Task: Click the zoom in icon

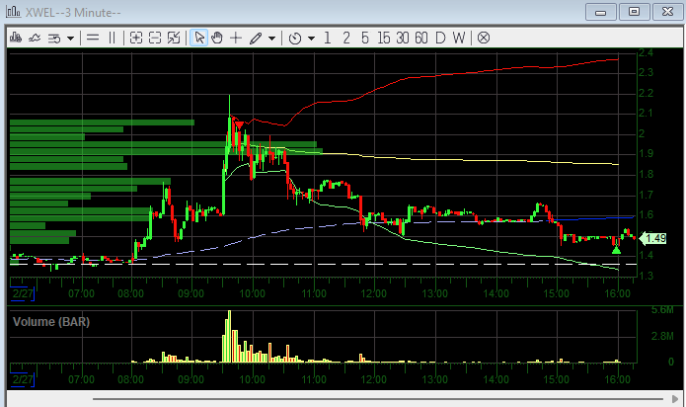Action: [136, 39]
